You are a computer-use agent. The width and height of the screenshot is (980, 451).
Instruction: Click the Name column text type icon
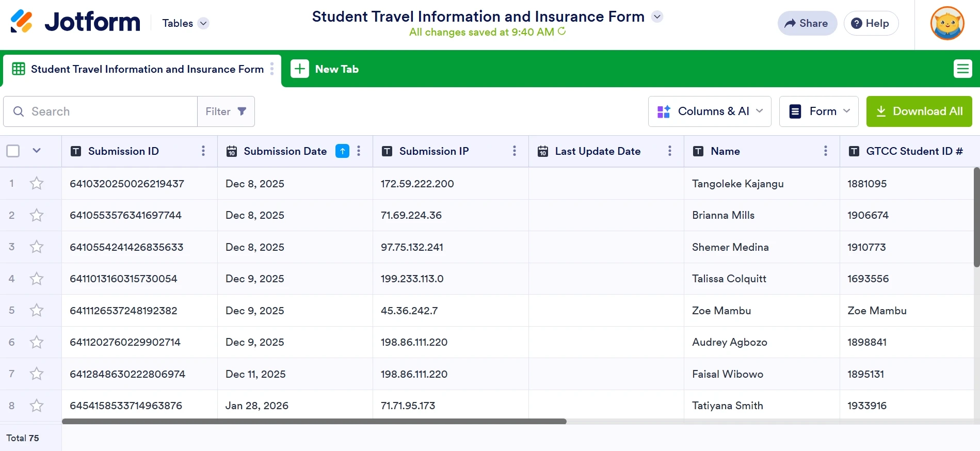tap(698, 151)
